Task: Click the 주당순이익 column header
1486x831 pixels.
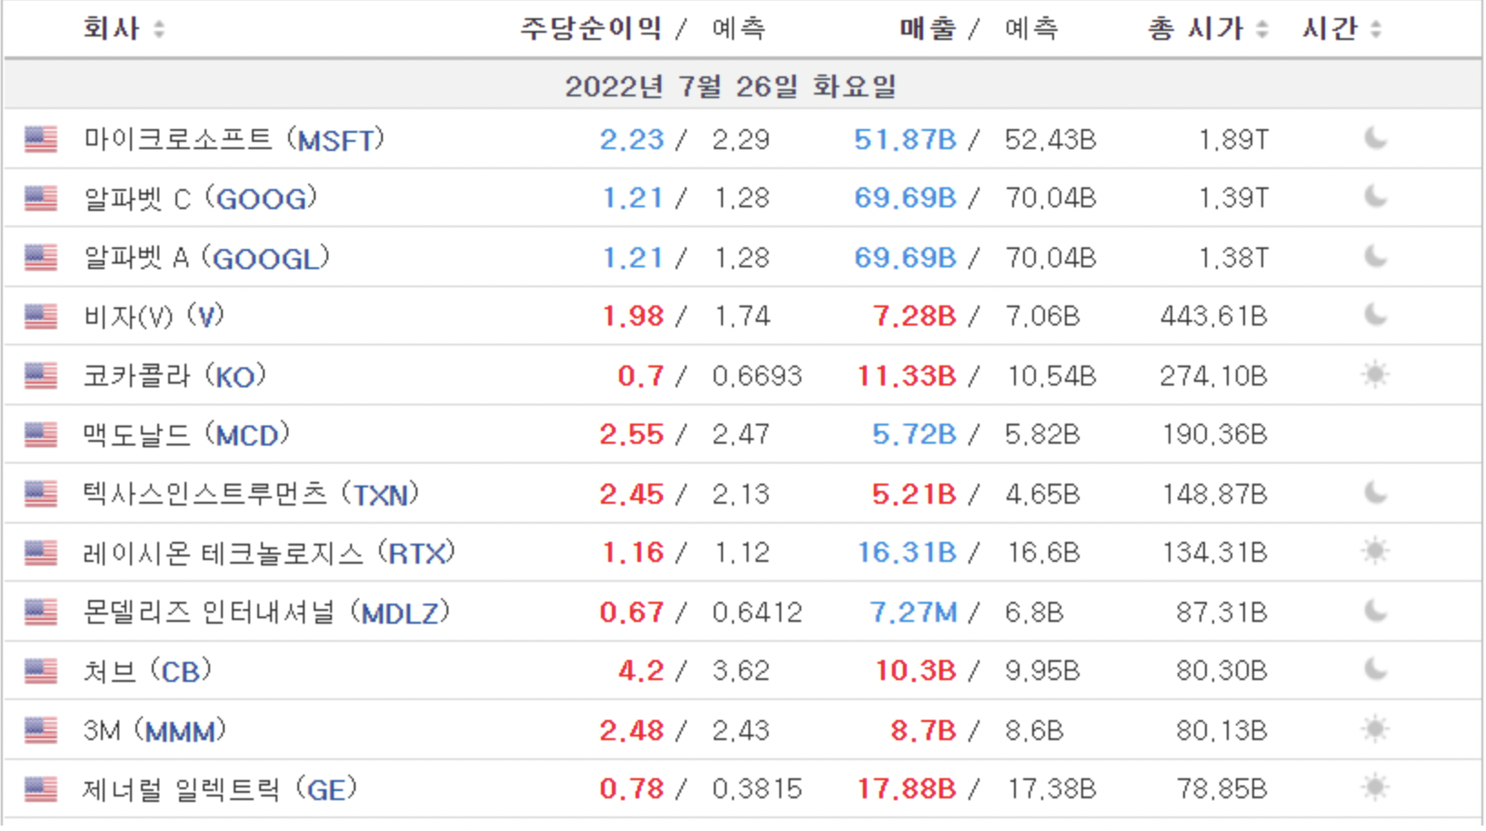Action: [590, 29]
